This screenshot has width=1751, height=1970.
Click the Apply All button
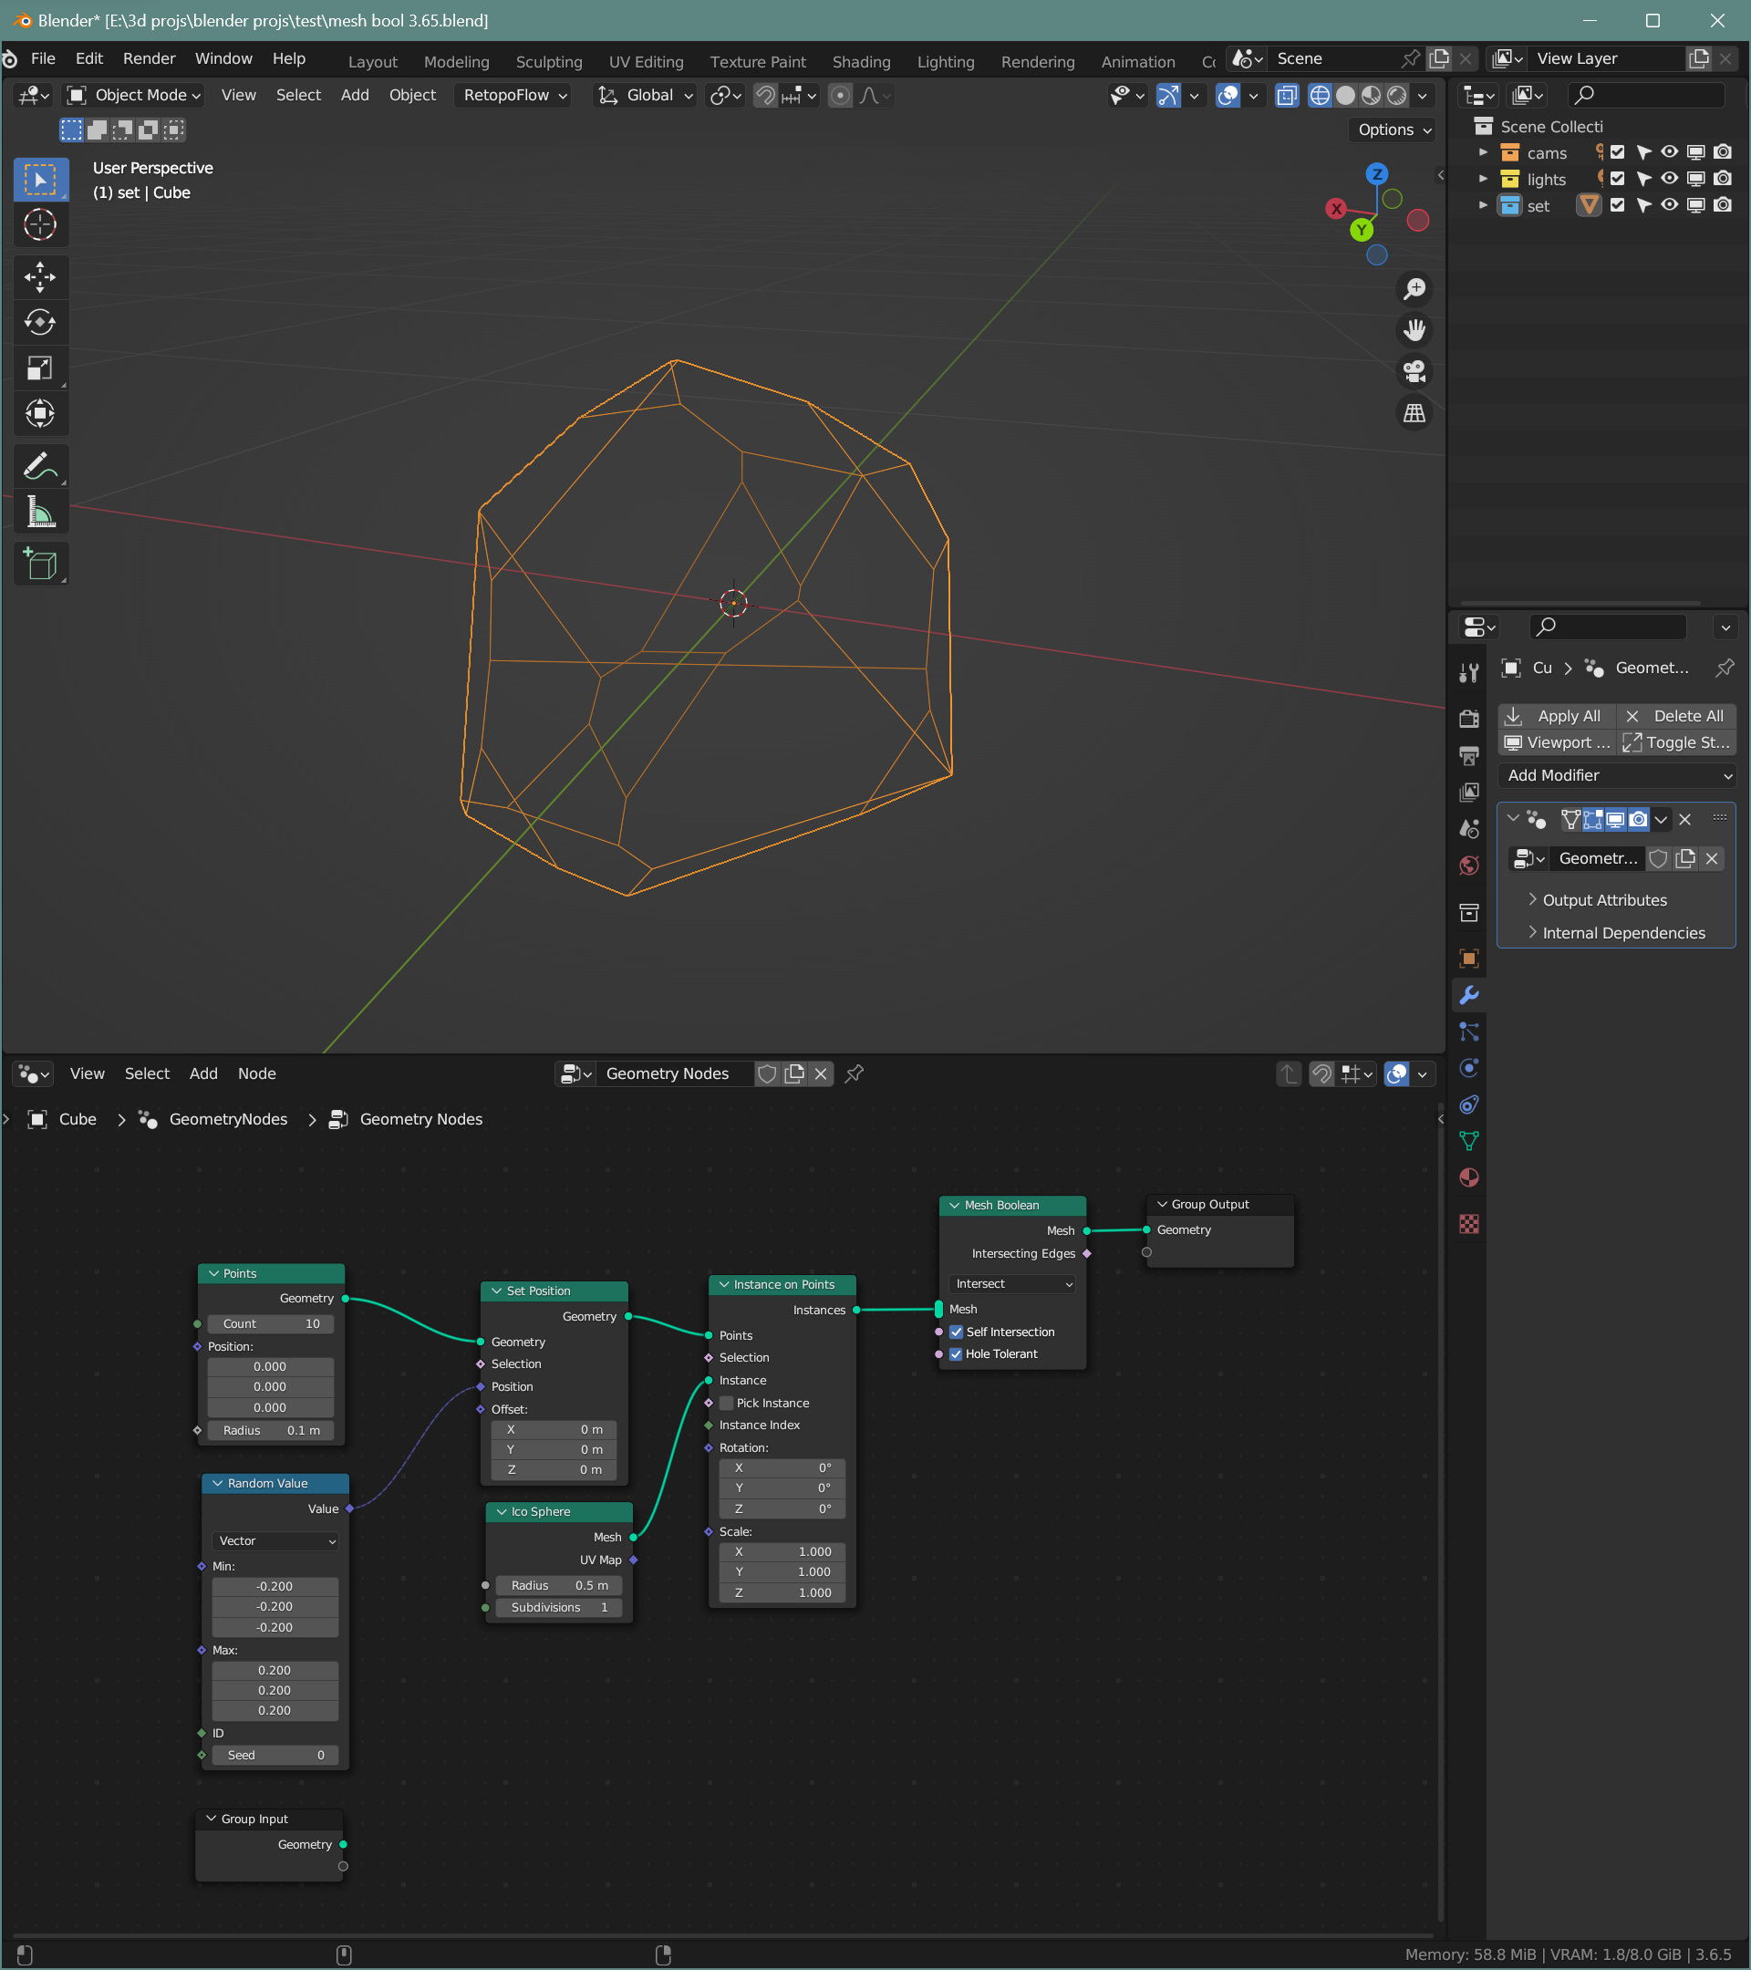click(x=1558, y=716)
